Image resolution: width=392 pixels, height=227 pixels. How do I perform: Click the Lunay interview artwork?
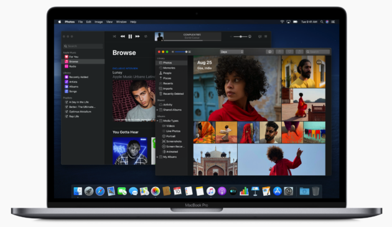(x=134, y=101)
